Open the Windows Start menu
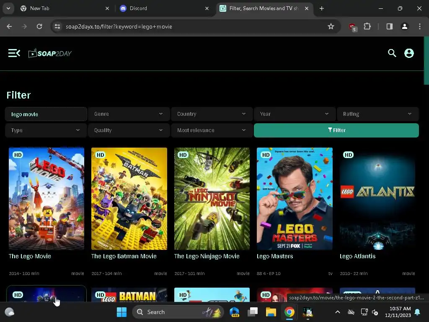The image size is (429, 322). 121,312
